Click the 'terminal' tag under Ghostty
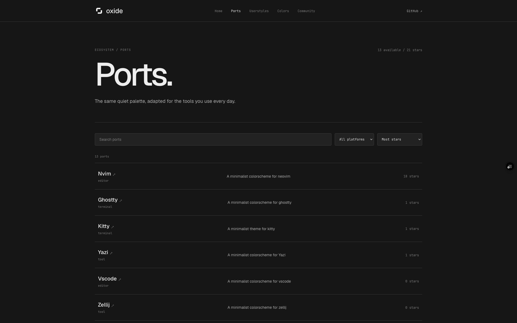 click(x=105, y=207)
